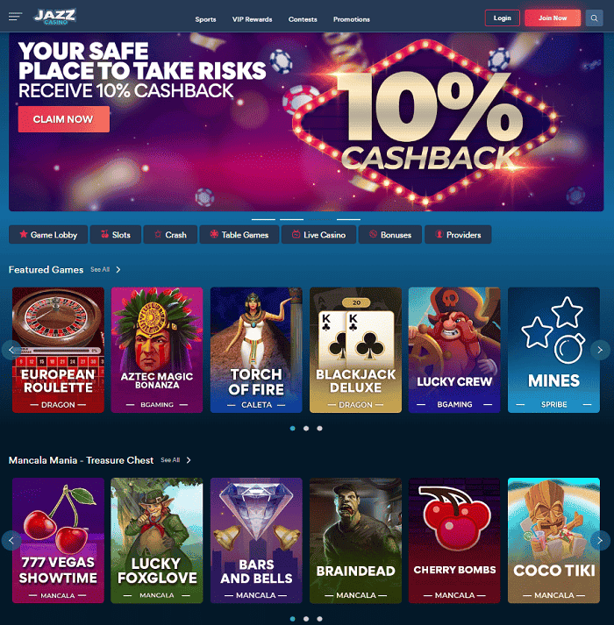Advance Featured Games carousel with right arrow
The width and height of the screenshot is (614, 625).
600,350
